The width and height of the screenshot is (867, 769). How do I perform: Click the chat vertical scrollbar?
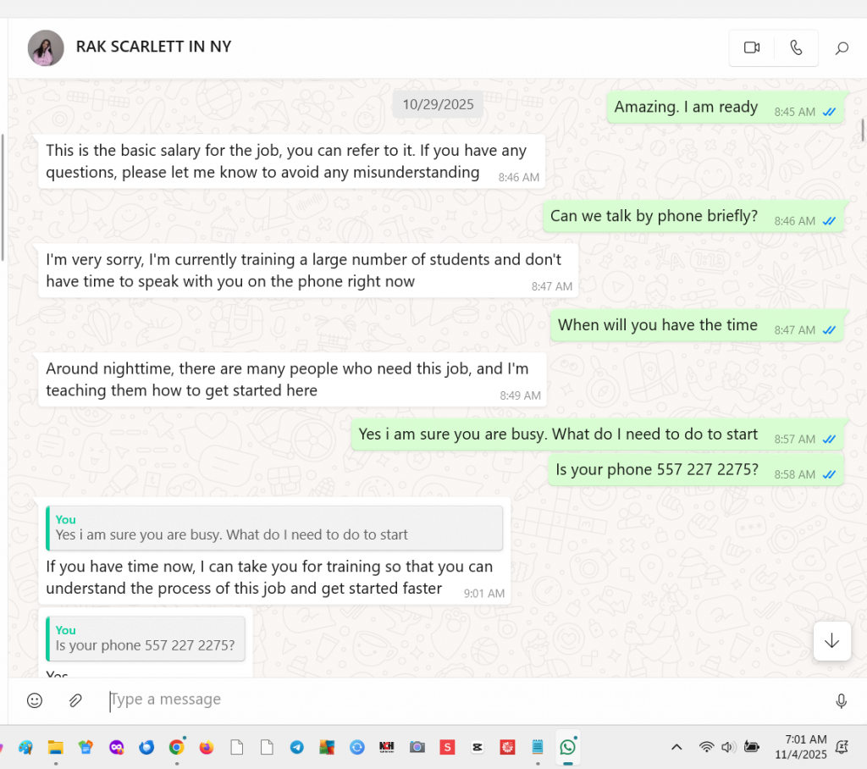(862, 130)
